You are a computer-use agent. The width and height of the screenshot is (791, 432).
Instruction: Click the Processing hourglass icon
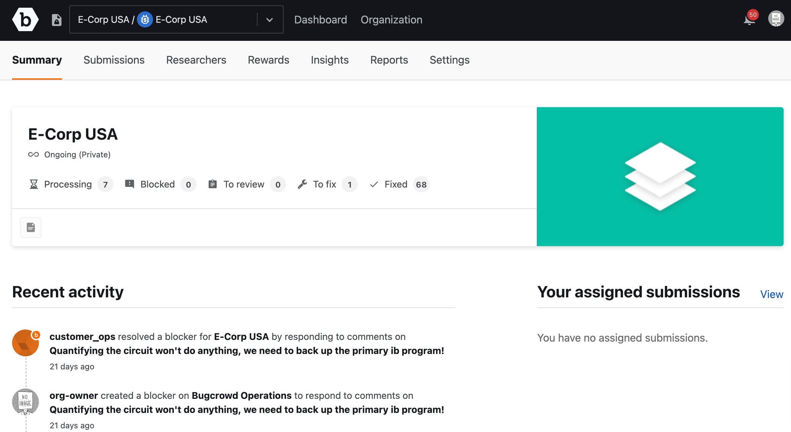click(x=34, y=184)
